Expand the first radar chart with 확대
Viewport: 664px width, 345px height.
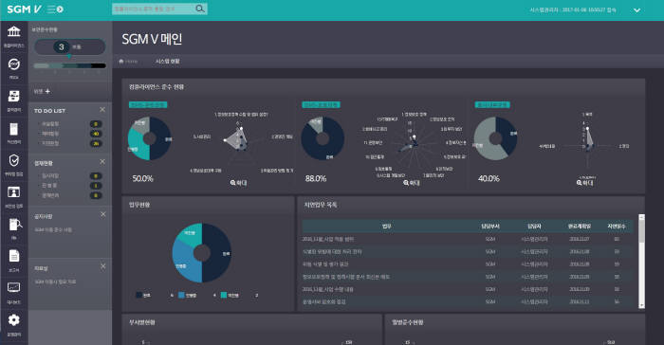238,183
